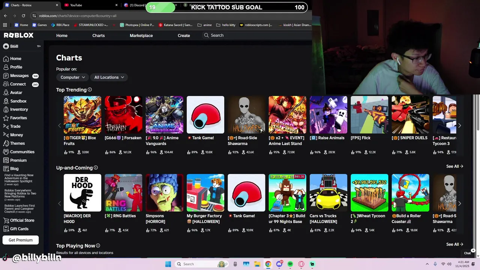Open File Explorer from the taskbar
The height and width of the screenshot is (270, 480).
pos(257,264)
